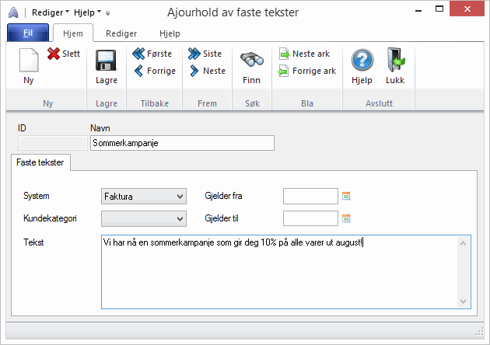The width and height of the screenshot is (490, 345).
Task: Click the red Slett delete icon
Action: point(54,54)
